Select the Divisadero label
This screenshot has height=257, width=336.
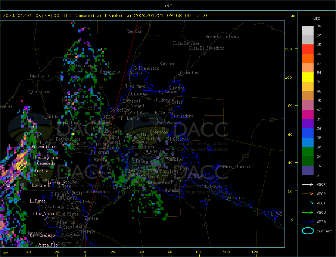point(182,116)
